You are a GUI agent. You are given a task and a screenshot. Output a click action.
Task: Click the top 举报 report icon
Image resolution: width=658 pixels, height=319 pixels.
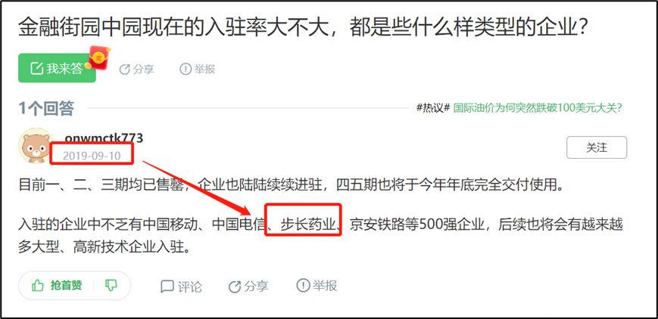click(x=185, y=69)
